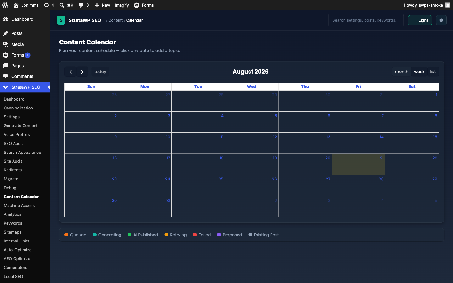Image resolution: width=453 pixels, height=283 pixels.
Task: Go to previous month arrow
Action: (70, 72)
